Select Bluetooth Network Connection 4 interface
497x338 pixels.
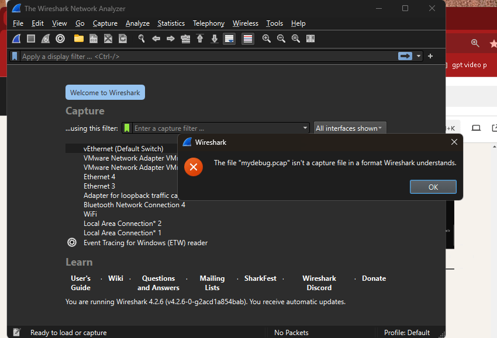134,205
